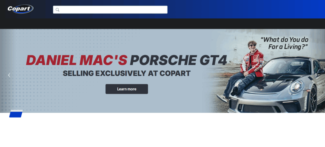Advance to the next banner slide arrow
Screen dimensions: 325x147
(316, 75)
